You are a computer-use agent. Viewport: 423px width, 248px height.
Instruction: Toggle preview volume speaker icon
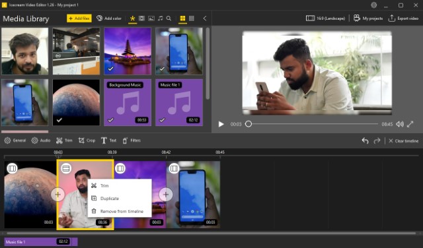399,124
